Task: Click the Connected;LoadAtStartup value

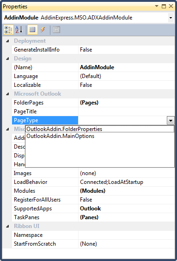Action: tap(126, 182)
